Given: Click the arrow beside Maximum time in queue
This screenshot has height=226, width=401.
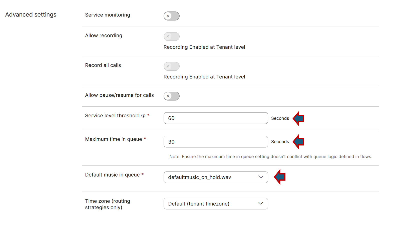Looking at the screenshot, I should pyautogui.click(x=299, y=142).
